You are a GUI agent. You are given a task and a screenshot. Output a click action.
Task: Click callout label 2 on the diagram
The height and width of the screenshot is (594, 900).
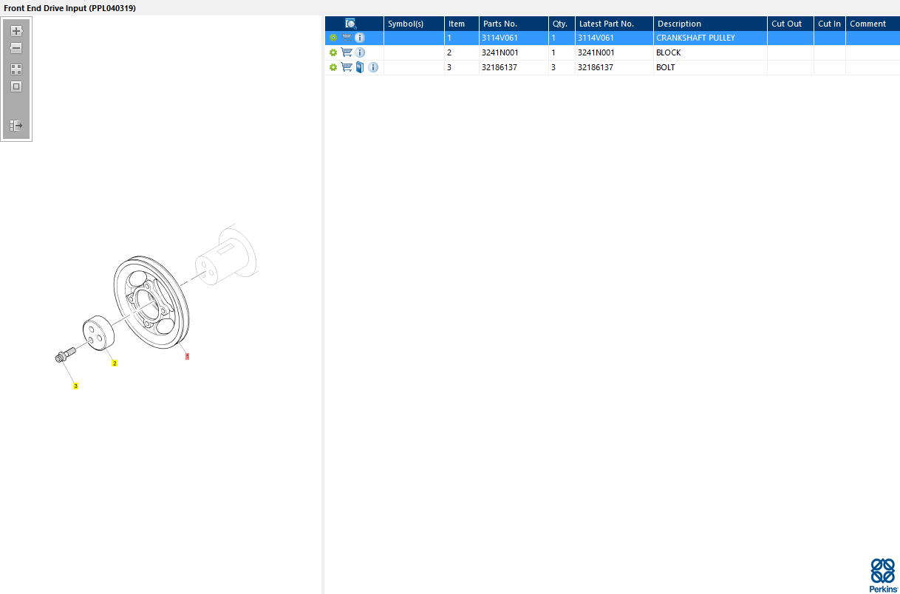click(x=115, y=363)
